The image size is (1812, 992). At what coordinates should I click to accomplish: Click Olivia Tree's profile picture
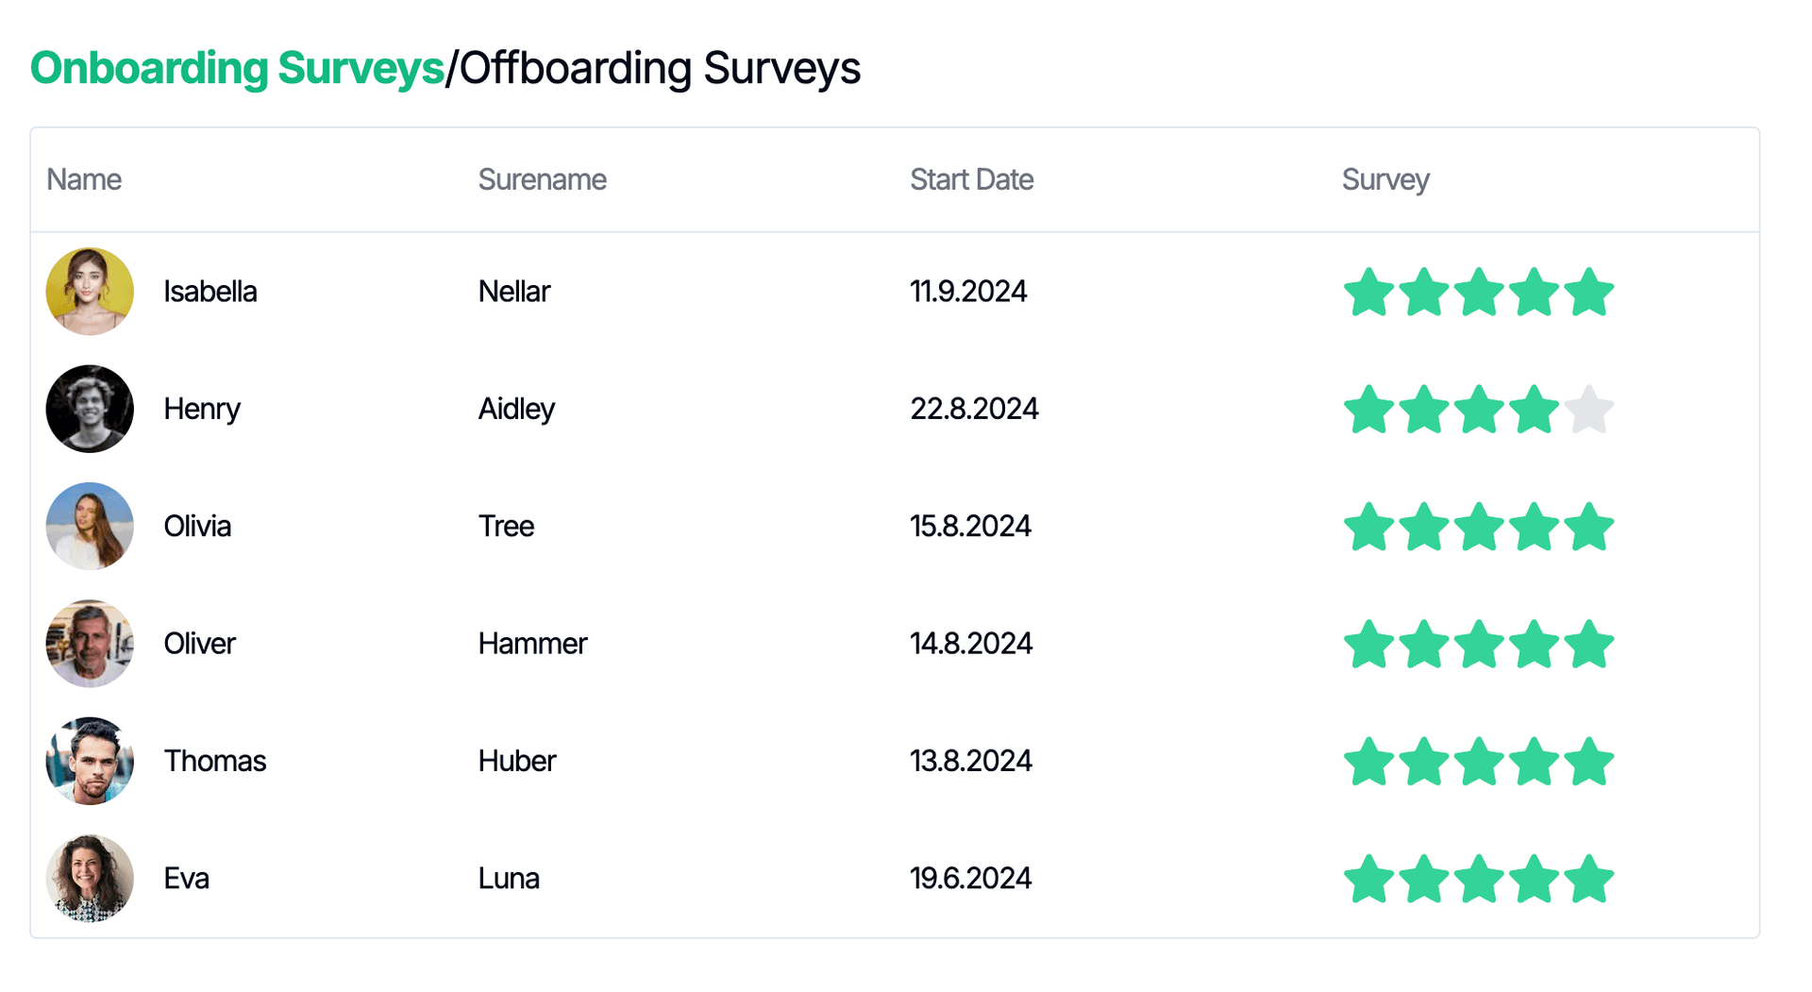90,526
